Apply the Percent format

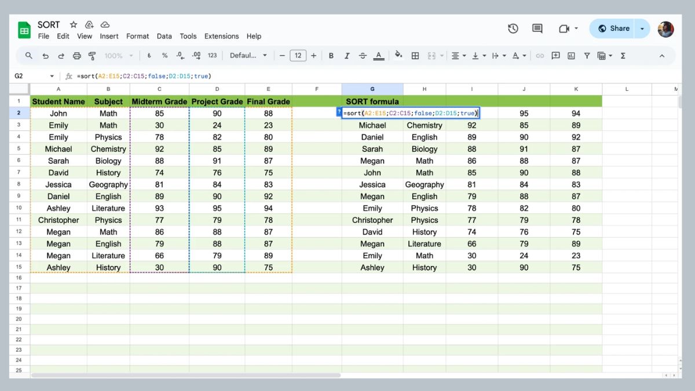tap(164, 56)
